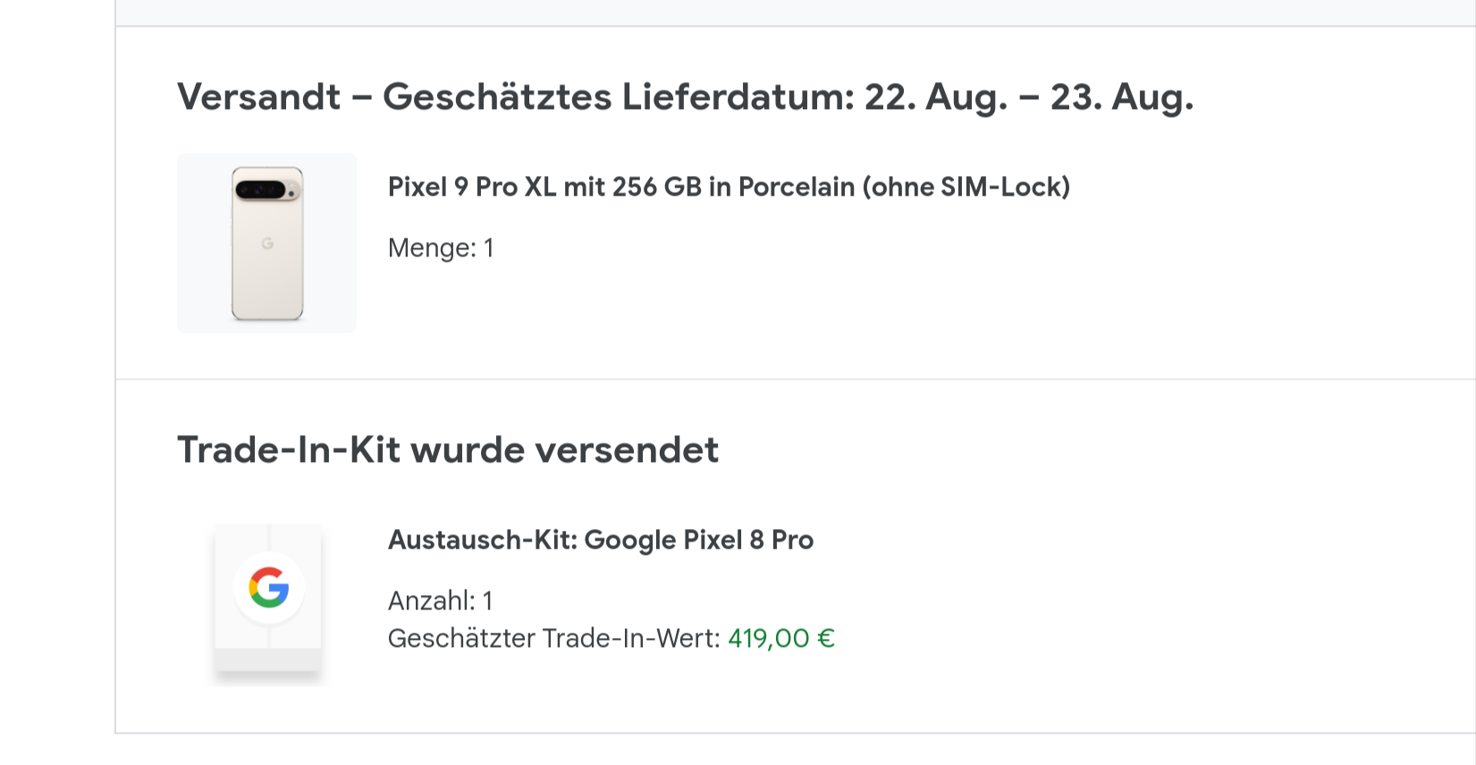
Task: Click the "Menge: 1" quantity text
Action: tap(441, 248)
